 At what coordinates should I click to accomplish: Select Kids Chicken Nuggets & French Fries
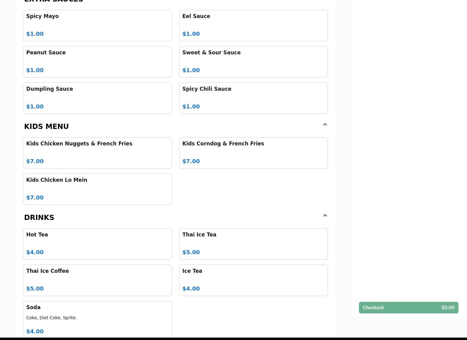(x=97, y=153)
